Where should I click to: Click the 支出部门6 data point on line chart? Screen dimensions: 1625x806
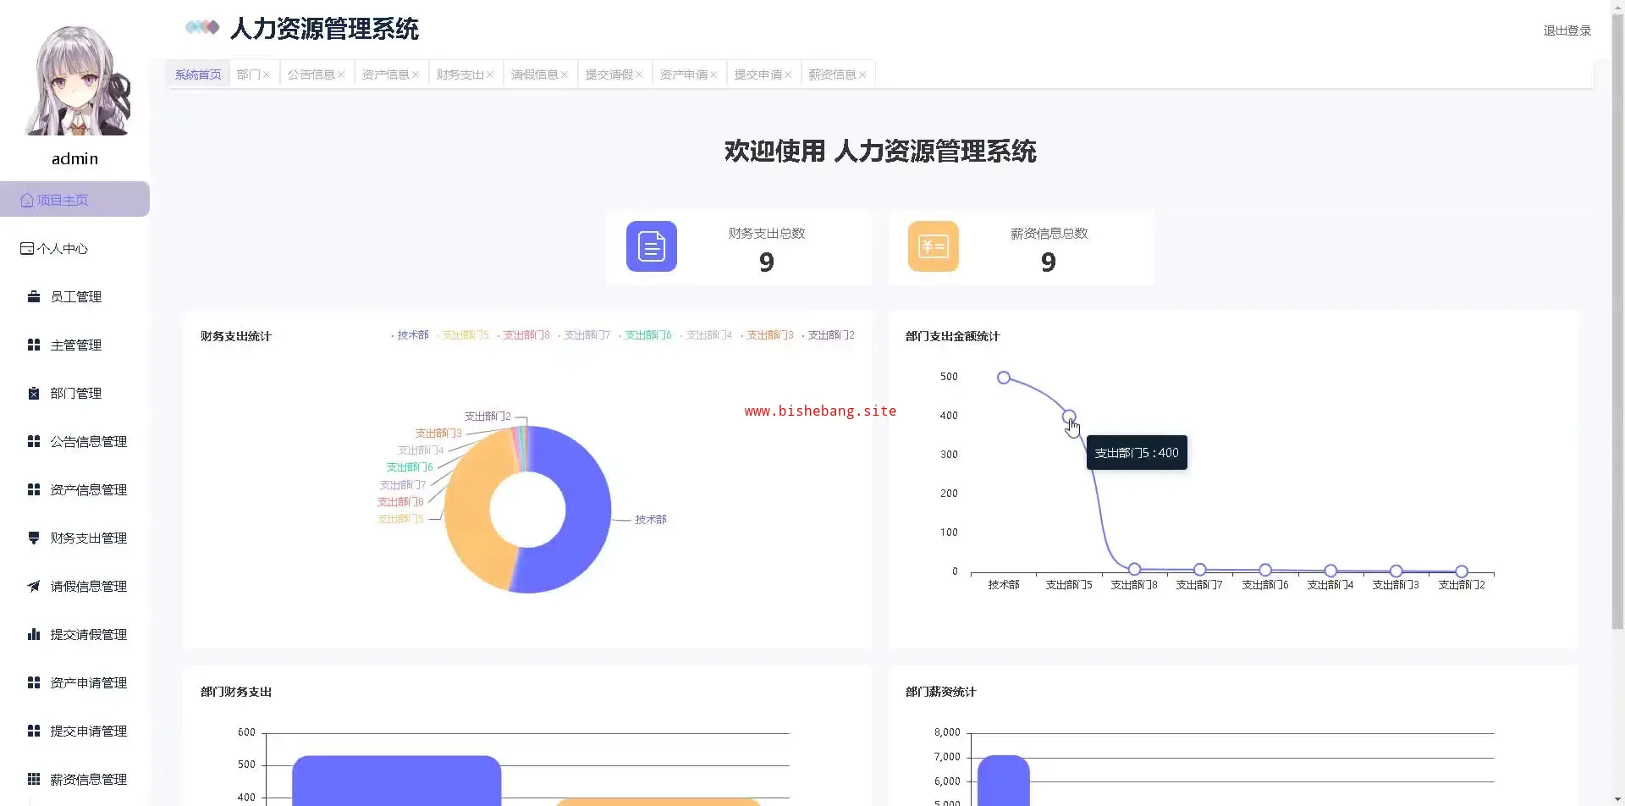(1265, 570)
